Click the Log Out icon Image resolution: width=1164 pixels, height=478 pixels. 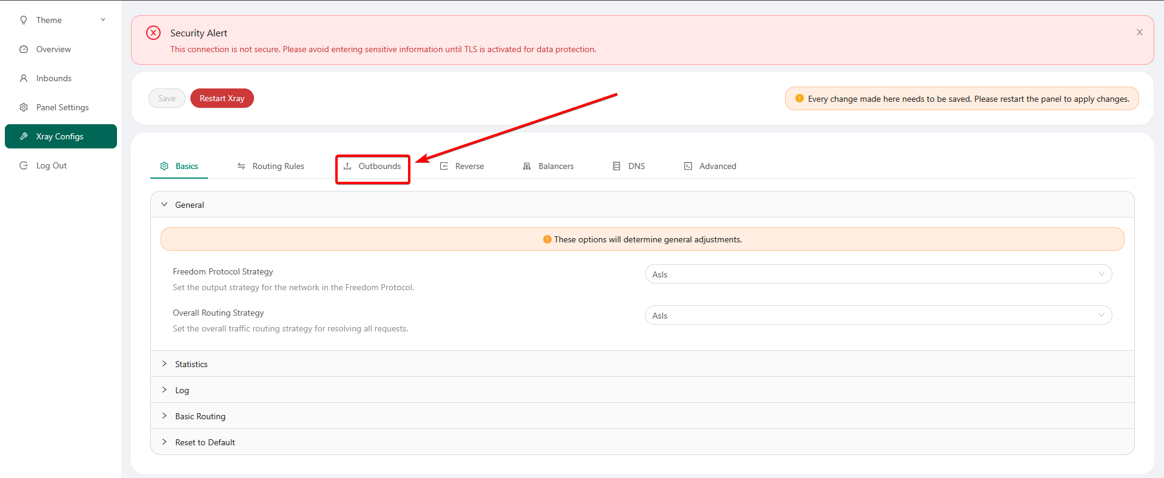[24, 165]
